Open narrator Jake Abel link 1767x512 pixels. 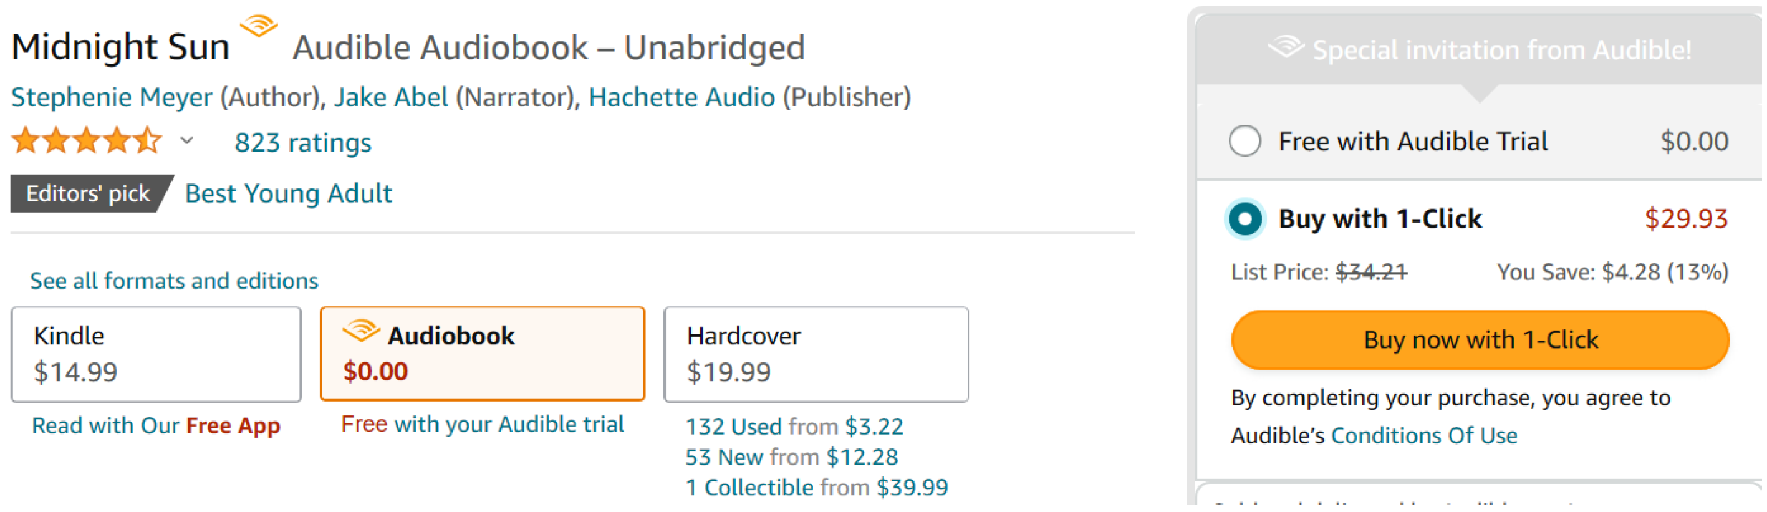[391, 97]
